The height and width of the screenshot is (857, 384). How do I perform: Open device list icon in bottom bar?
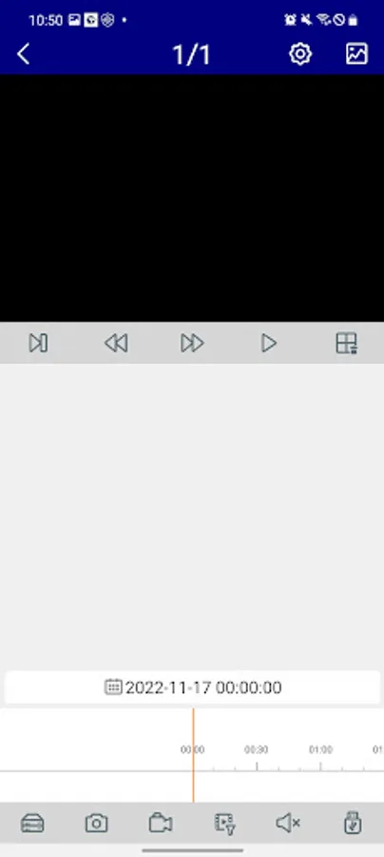tap(32, 823)
